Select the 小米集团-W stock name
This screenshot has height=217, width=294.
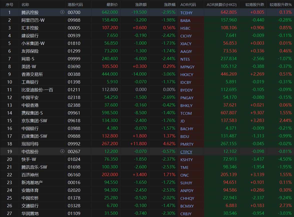point(33,43)
